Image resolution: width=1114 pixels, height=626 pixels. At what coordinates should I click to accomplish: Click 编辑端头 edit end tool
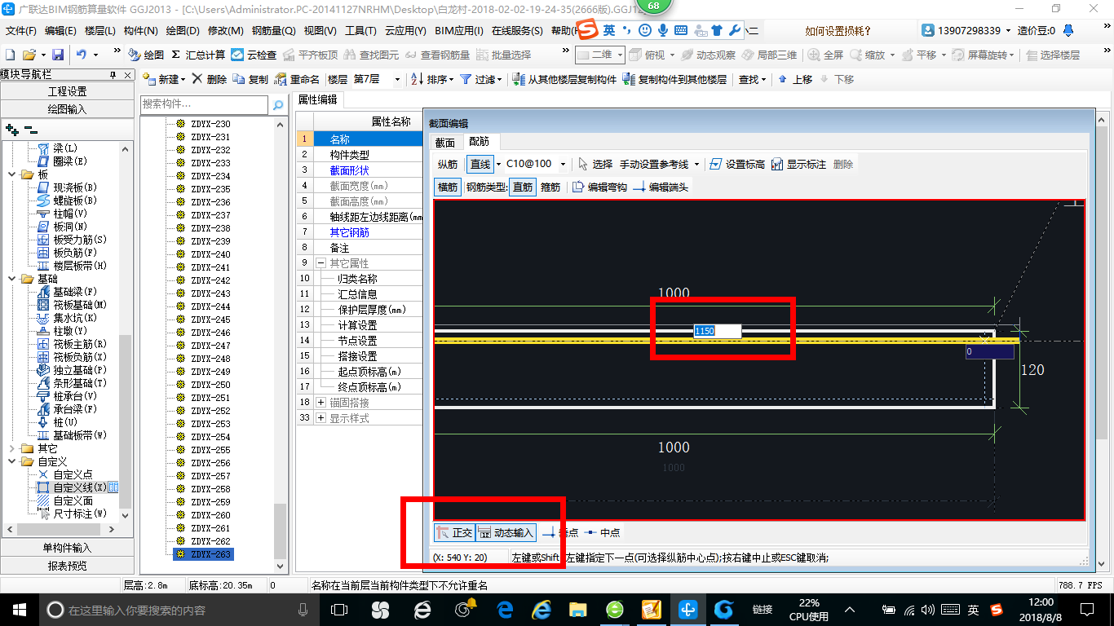click(x=661, y=187)
